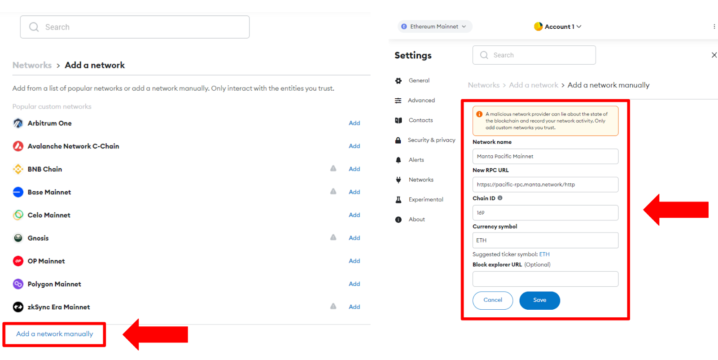This screenshot has width=718, height=360.
Task: Click the Experimental flask icon
Action: 398,200
